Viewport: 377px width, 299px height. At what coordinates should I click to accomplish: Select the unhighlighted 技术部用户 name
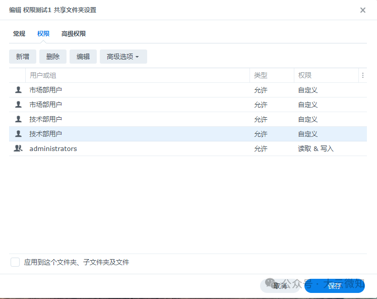(x=46, y=119)
